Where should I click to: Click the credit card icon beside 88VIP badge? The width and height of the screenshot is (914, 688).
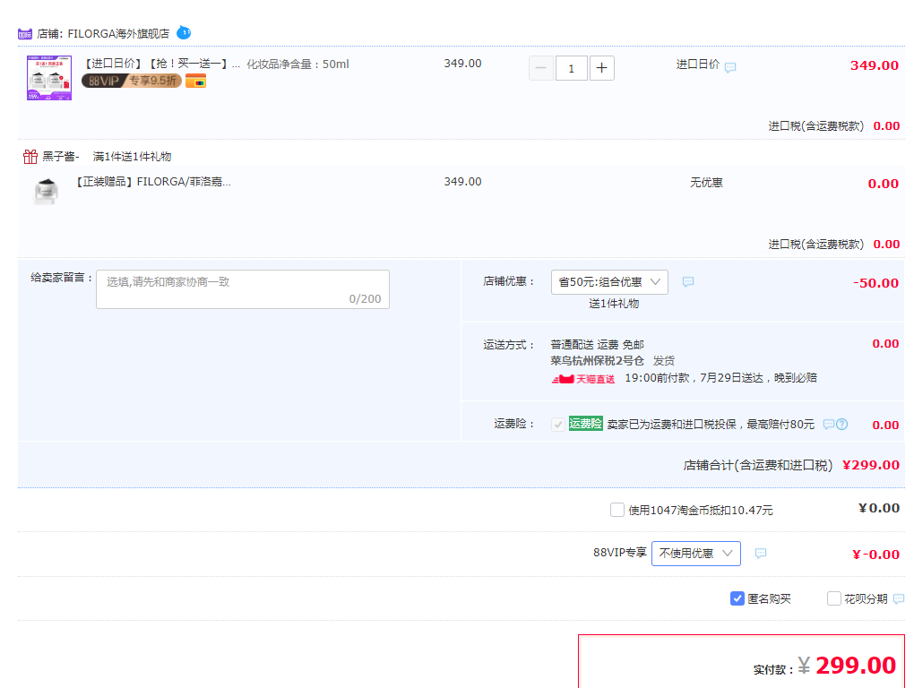pos(196,81)
